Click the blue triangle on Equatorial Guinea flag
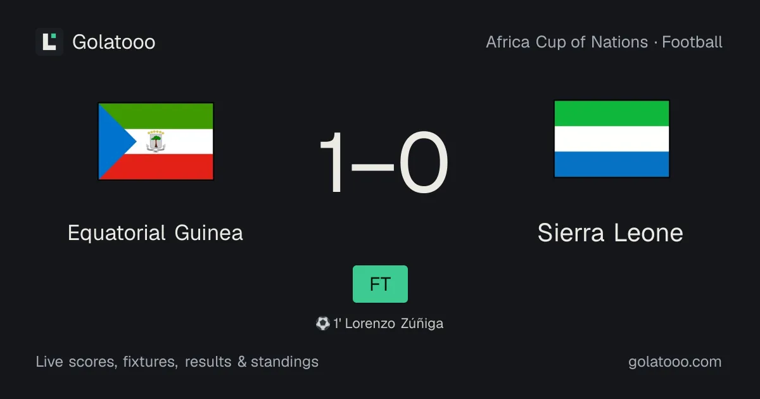The height and width of the screenshot is (399, 760). (114, 142)
